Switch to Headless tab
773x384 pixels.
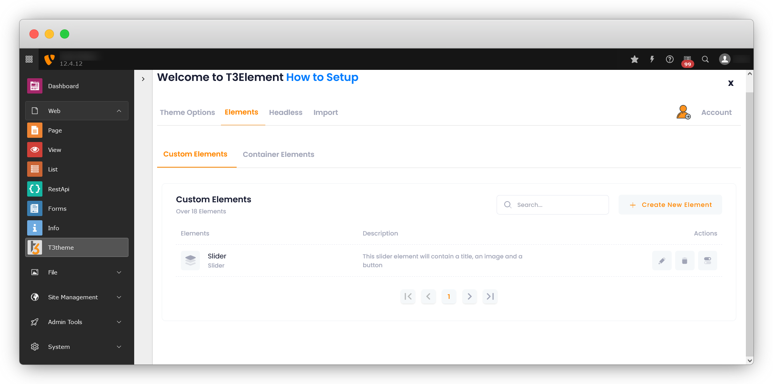click(x=286, y=112)
